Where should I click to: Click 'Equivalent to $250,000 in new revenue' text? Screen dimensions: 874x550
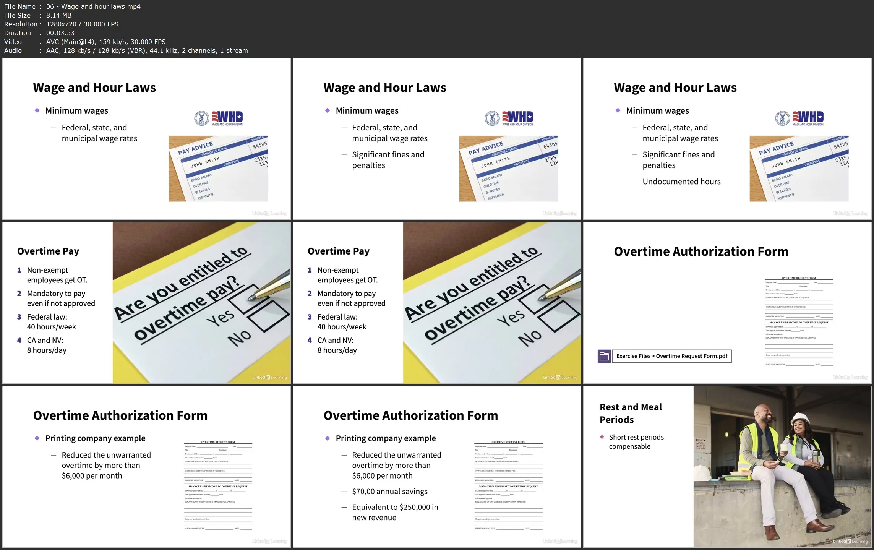395,512
